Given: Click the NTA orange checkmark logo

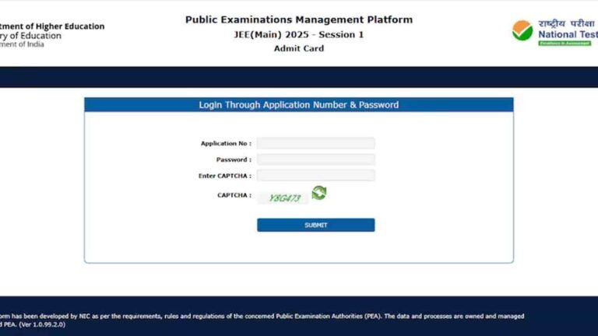Looking at the screenshot, I should point(522,30).
